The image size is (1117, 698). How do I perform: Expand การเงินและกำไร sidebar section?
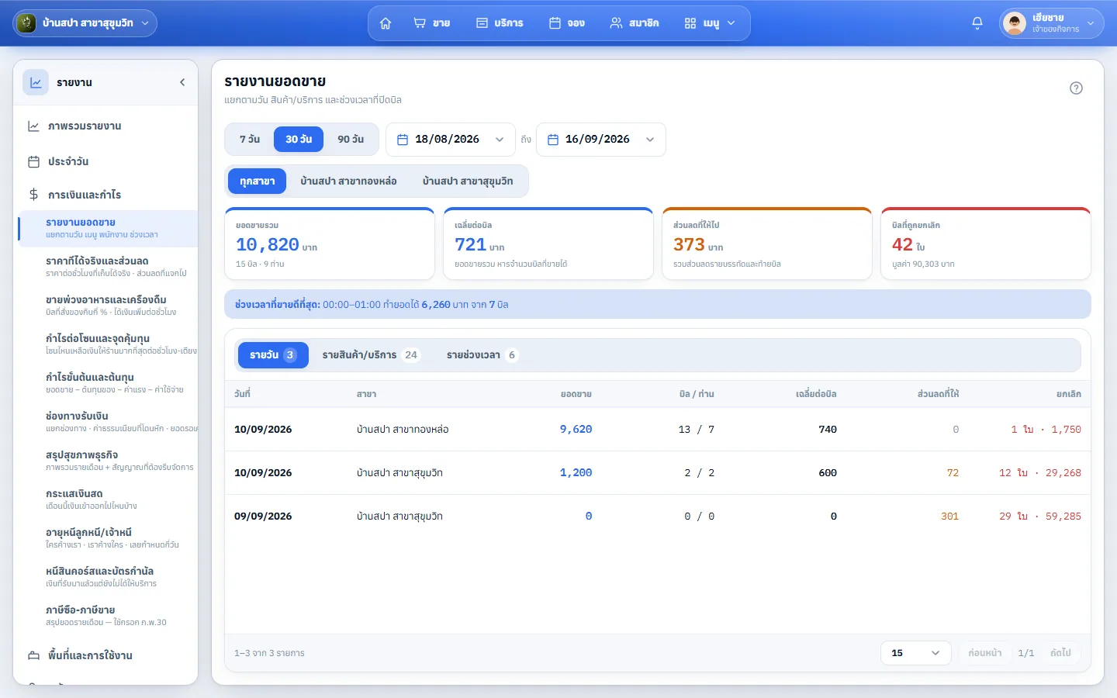point(106,195)
